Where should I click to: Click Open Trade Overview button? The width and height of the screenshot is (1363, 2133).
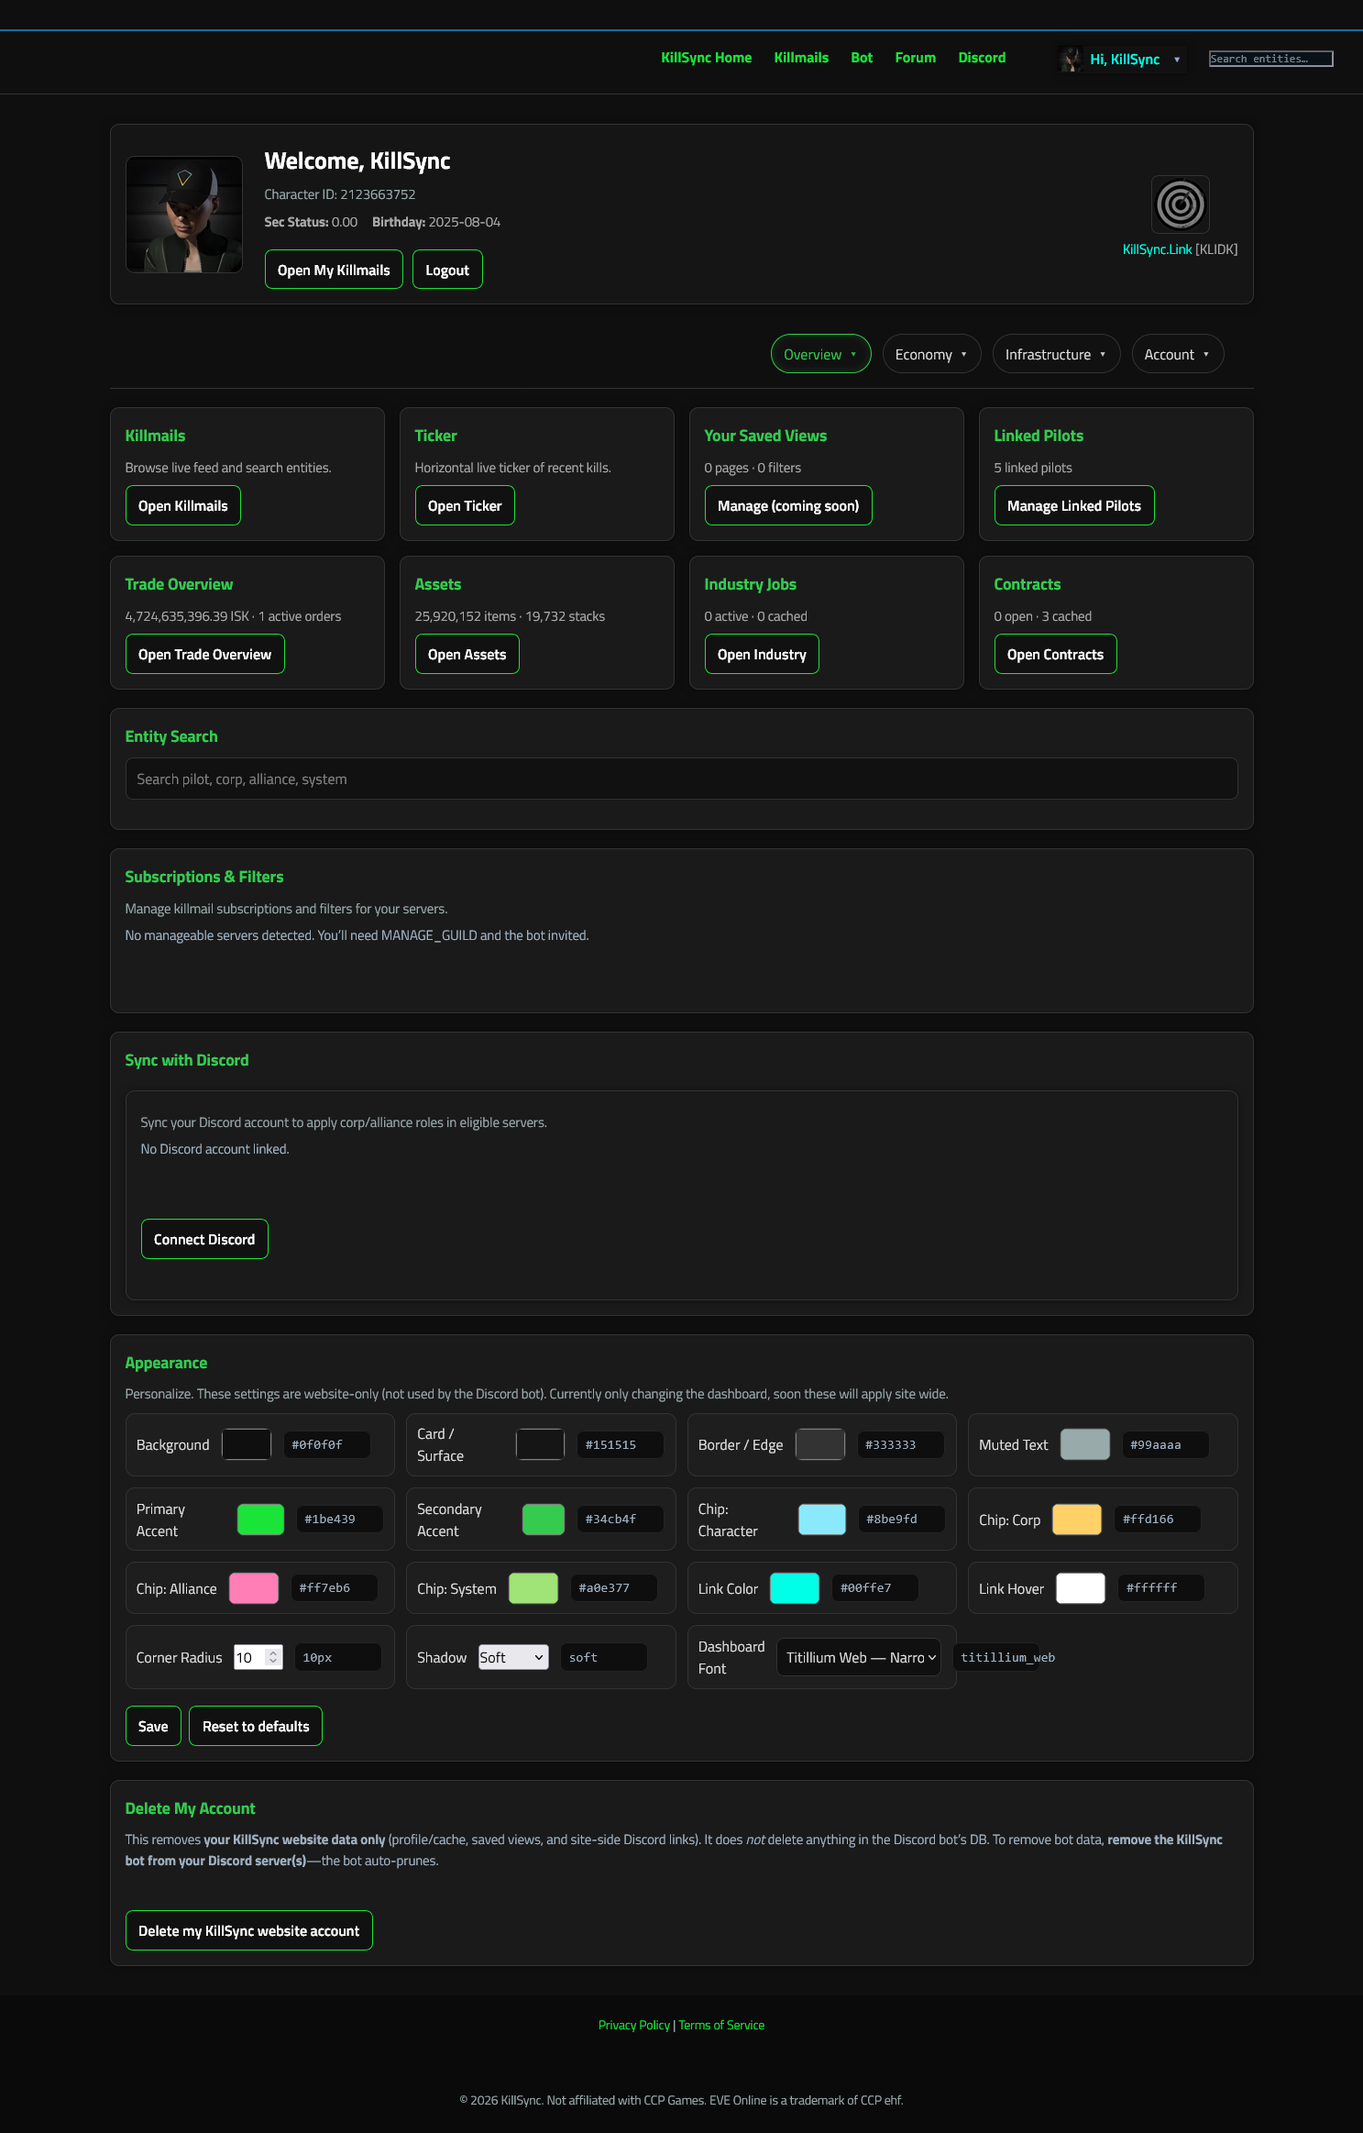pos(205,654)
